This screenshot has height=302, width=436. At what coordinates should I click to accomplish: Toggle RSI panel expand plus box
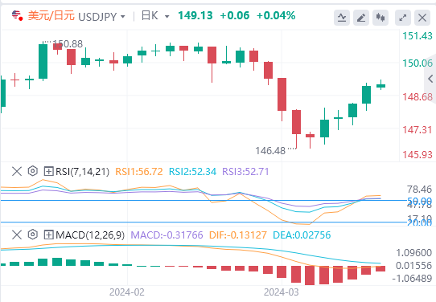click(x=48, y=171)
